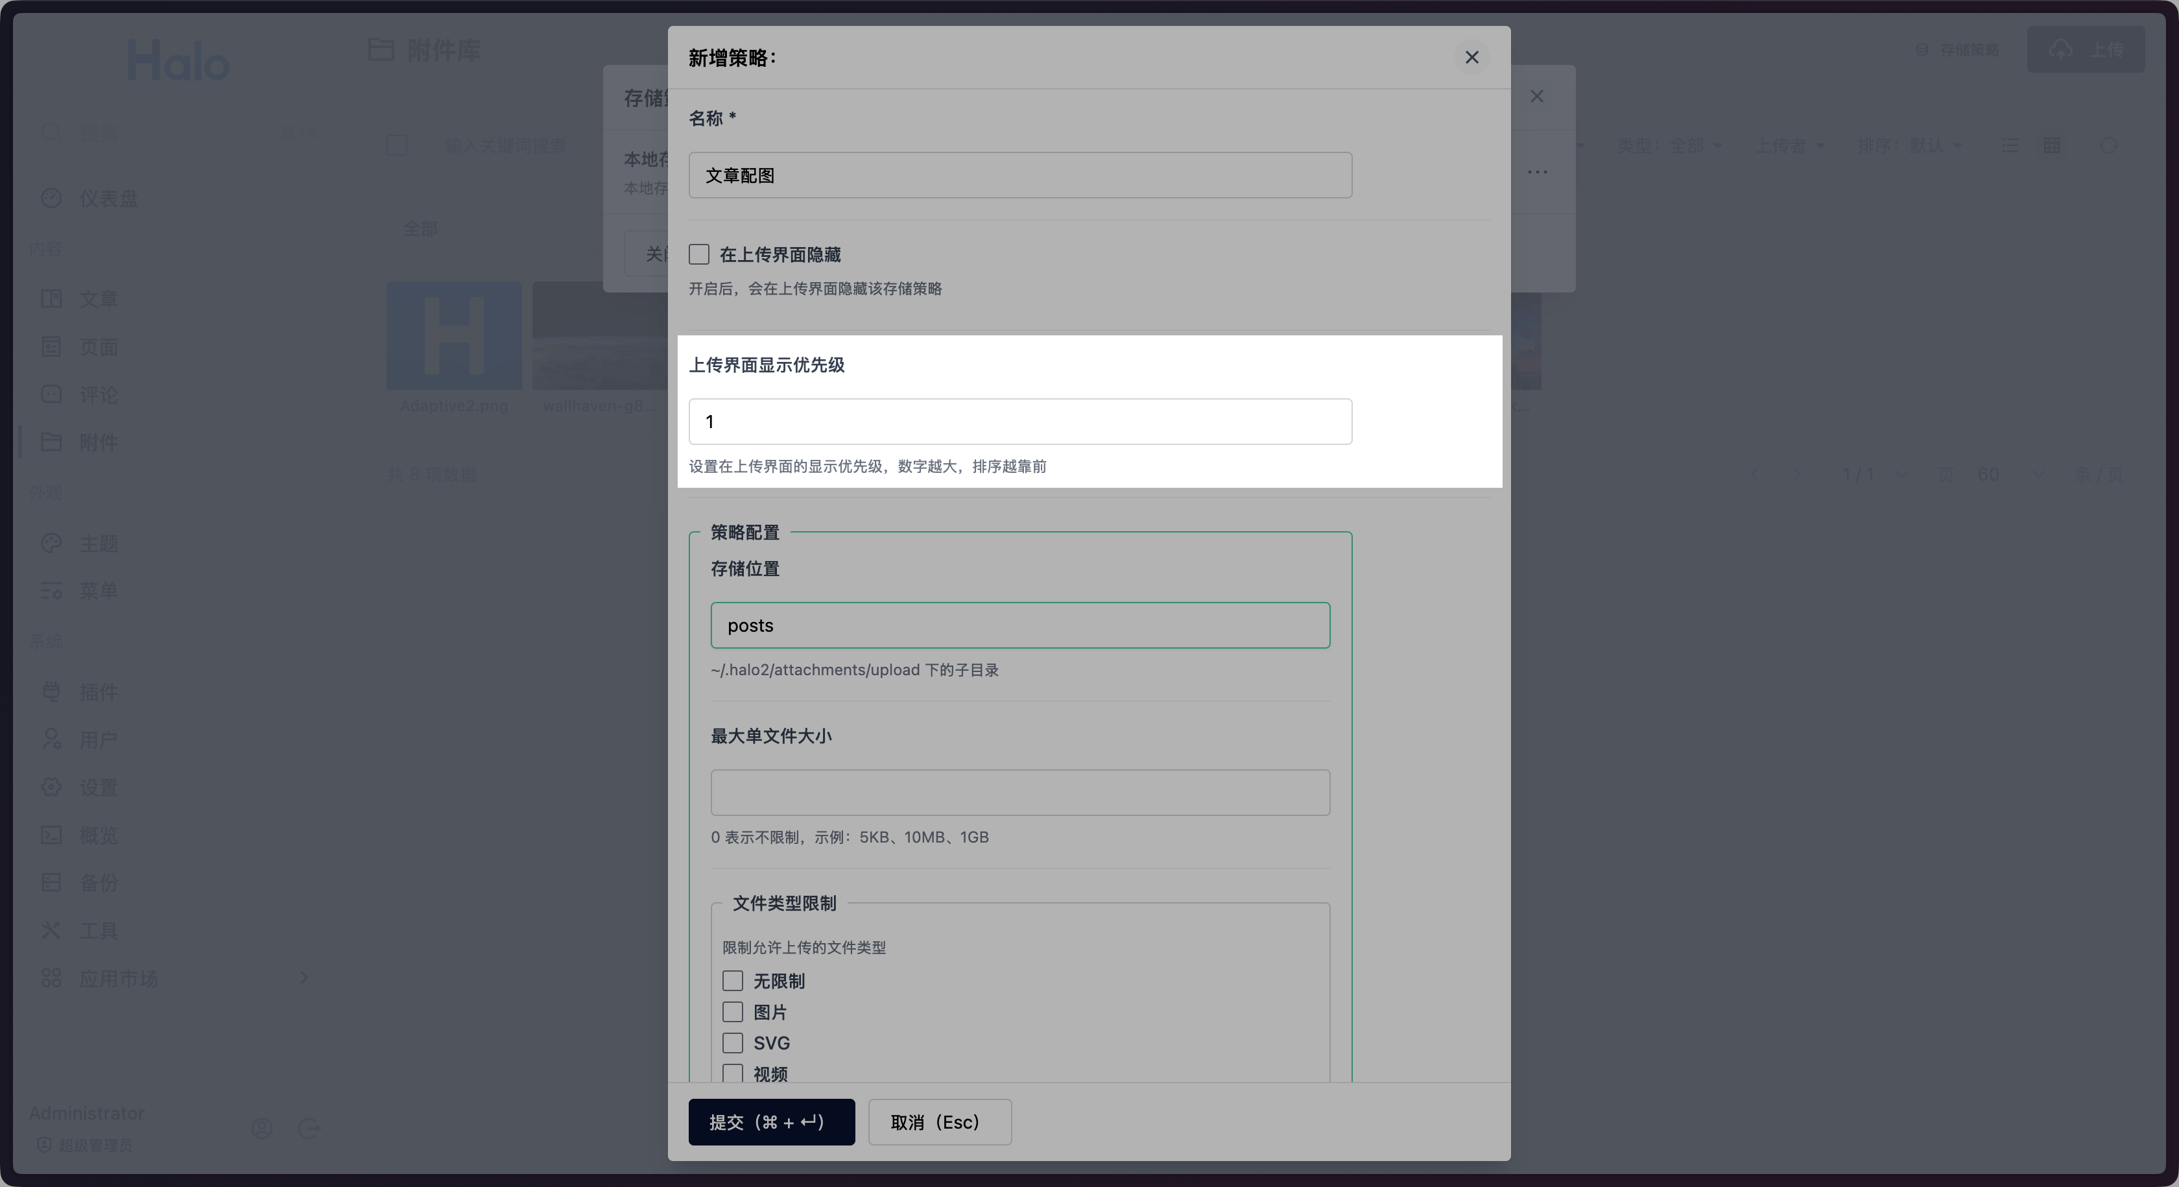The width and height of the screenshot is (2179, 1187).
Task: Cancel the dialog with 取消 button
Action: click(939, 1122)
